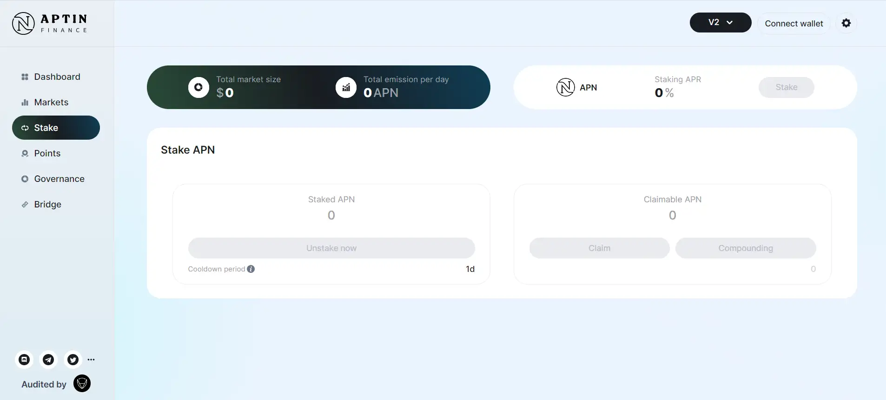Click the Cooldown period info icon
The image size is (886, 400).
point(251,269)
